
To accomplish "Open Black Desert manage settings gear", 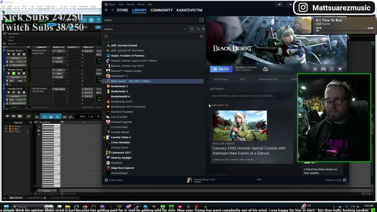I will point(315,69).
